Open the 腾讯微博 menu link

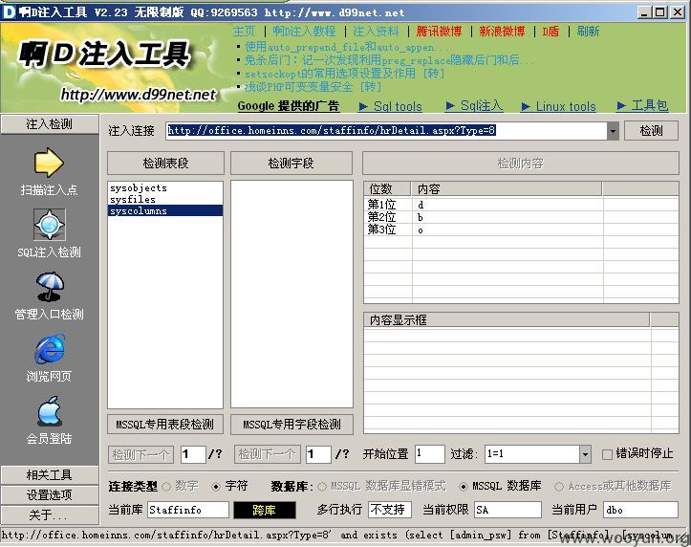click(x=439, y=32)
